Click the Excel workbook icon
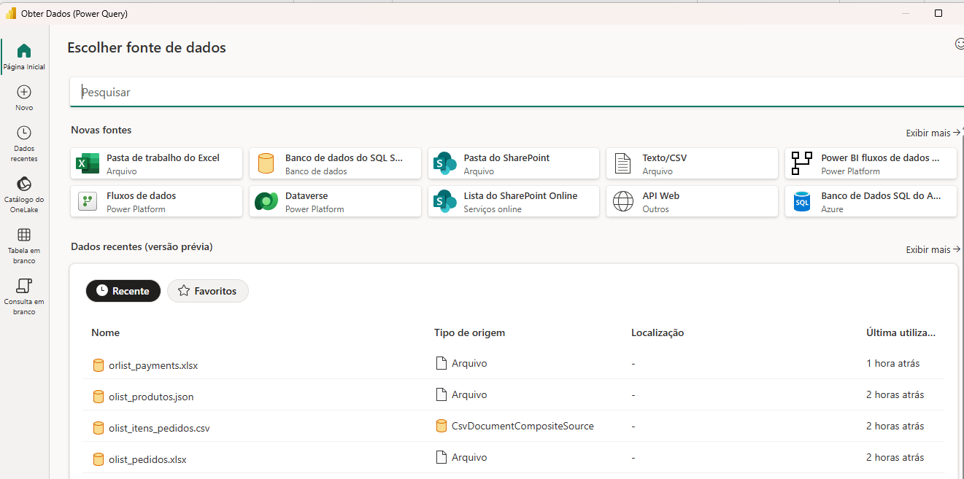Screen dimensions: 964x479 [x=88, y=164]
